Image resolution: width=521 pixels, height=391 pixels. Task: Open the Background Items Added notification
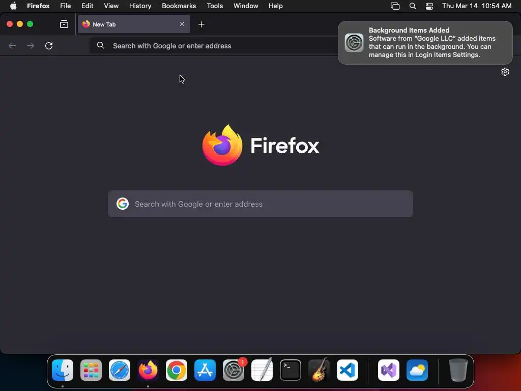tap(425, 43)
